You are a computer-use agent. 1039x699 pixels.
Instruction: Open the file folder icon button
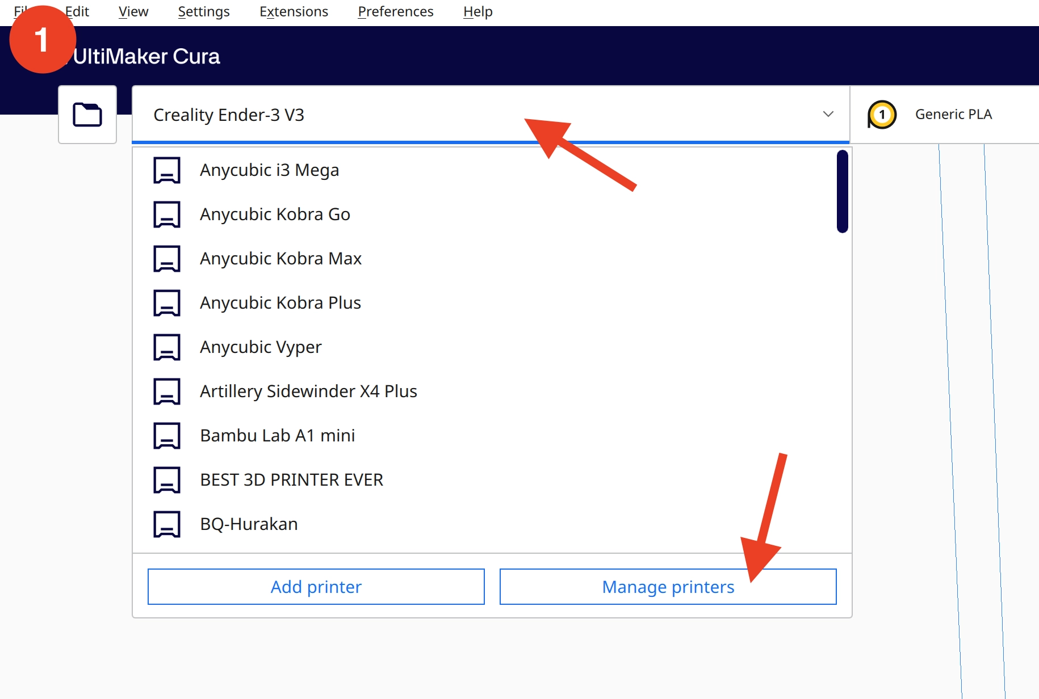87,115
